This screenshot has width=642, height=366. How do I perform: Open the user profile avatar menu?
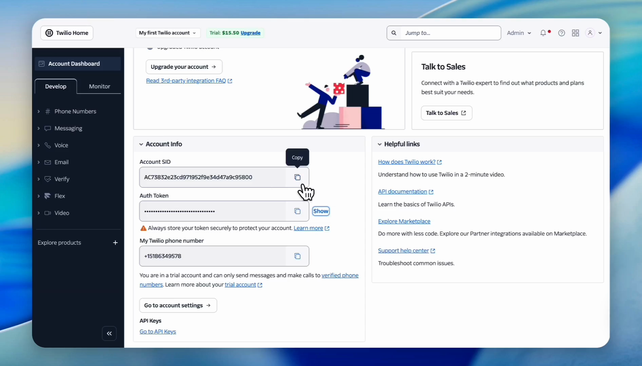point(590,33)
